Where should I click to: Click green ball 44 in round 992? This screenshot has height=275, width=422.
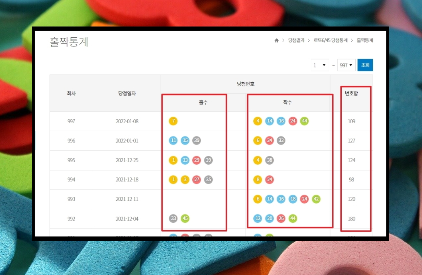pyautogui.click(x=293, y=218)
